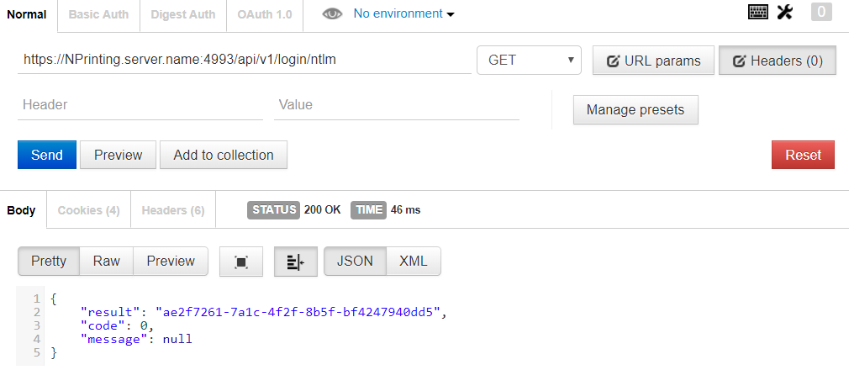Click the environment quick-look eye icon

(x=332, y=14)
